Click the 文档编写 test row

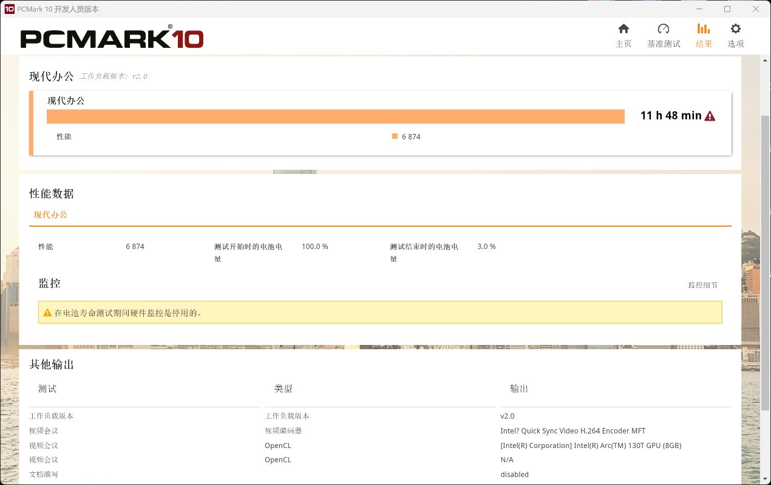pos(44,475)
